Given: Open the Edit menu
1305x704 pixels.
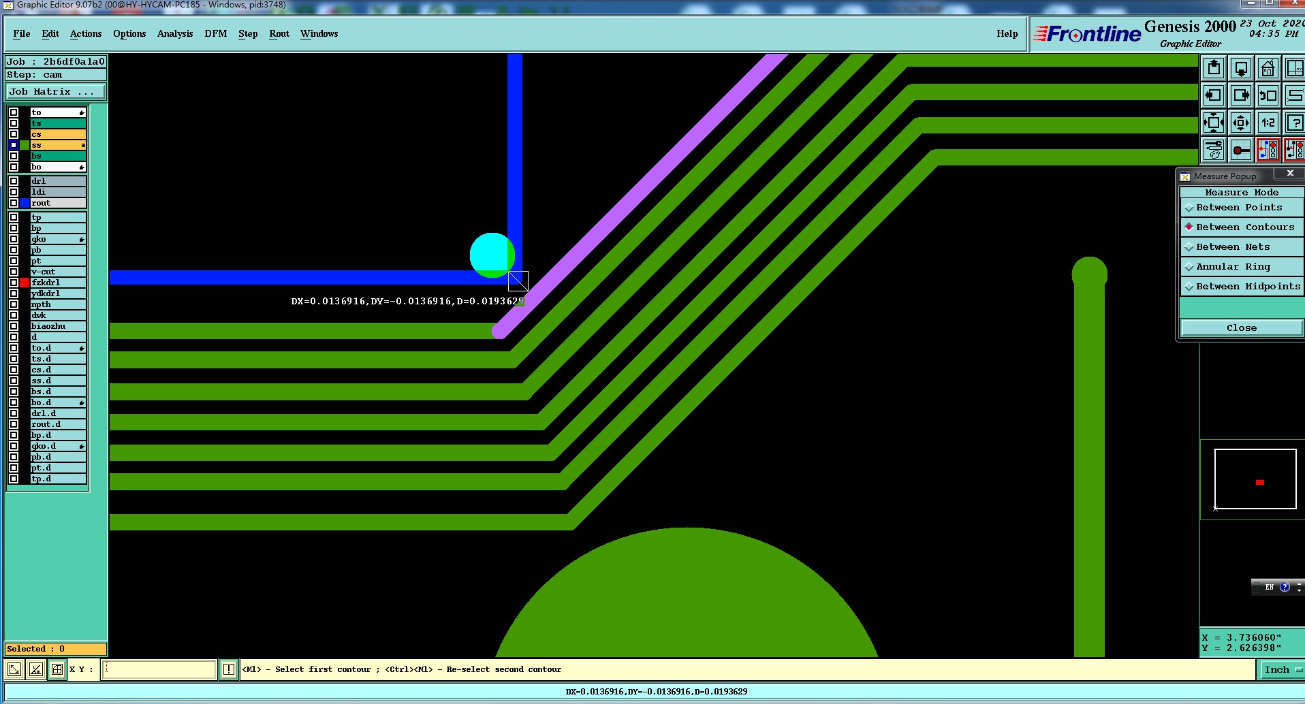Looking at the screenshot, I should click(x=50, y=33).
